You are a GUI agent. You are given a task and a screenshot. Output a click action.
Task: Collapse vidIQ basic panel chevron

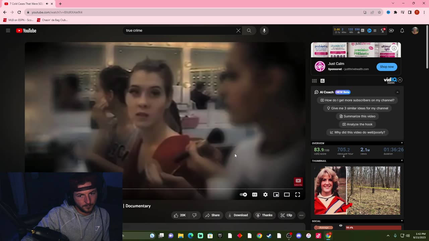tap(400, 80)
